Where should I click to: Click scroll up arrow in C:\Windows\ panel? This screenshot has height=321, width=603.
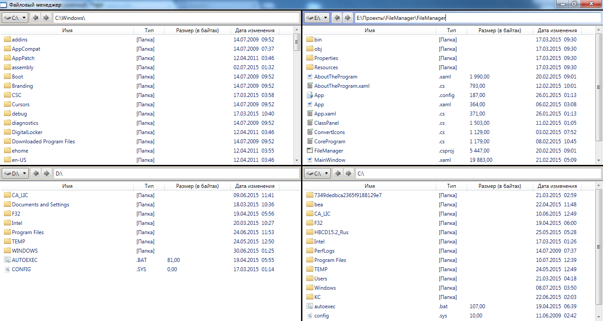pyautogui.click(x=297, y=30)
